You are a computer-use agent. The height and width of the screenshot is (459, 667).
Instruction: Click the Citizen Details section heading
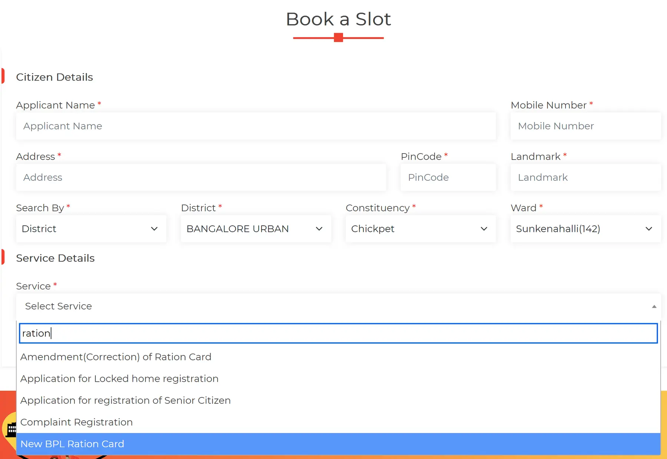pos(54,77)
